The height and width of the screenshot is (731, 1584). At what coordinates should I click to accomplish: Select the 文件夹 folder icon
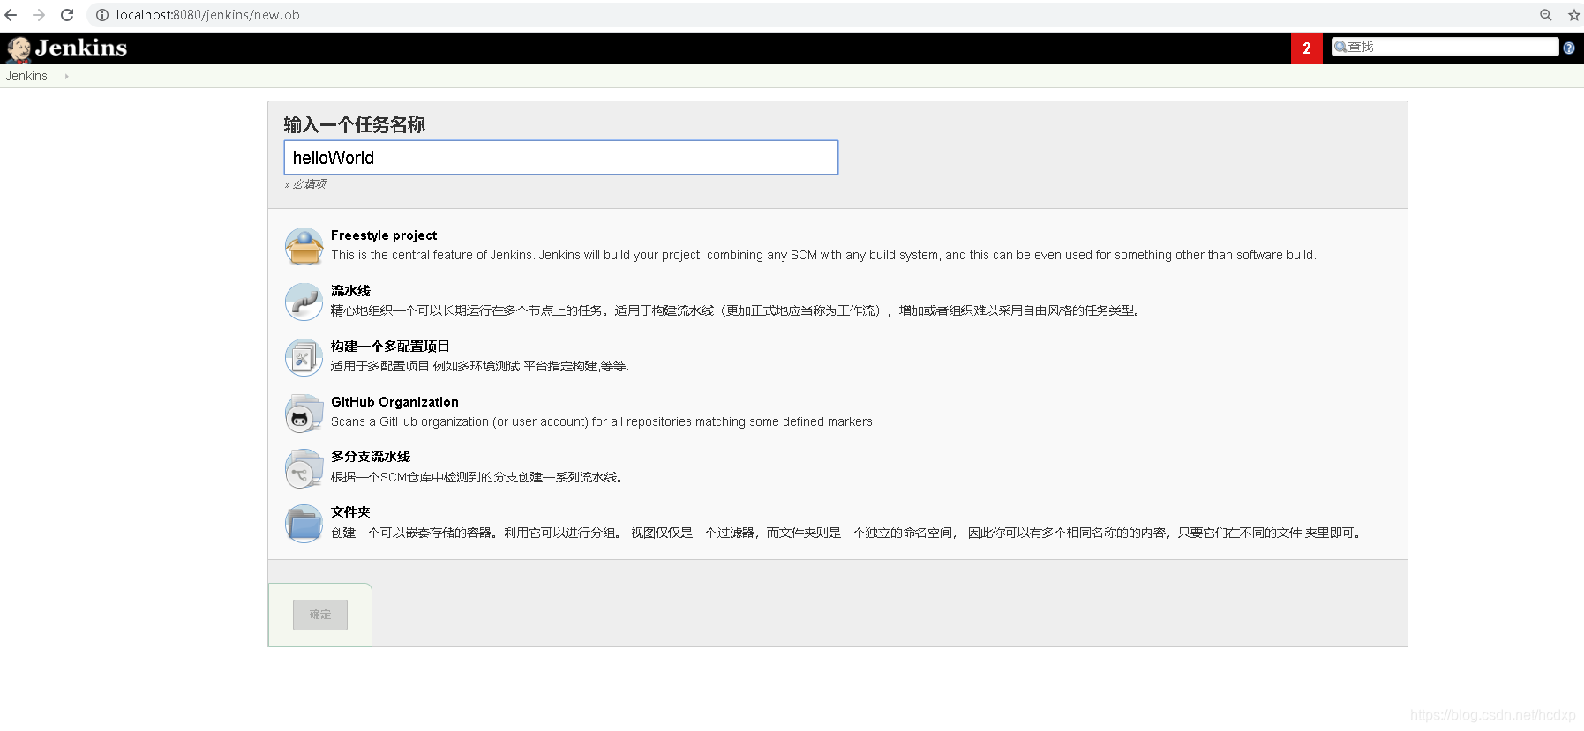tap(304, 524)
